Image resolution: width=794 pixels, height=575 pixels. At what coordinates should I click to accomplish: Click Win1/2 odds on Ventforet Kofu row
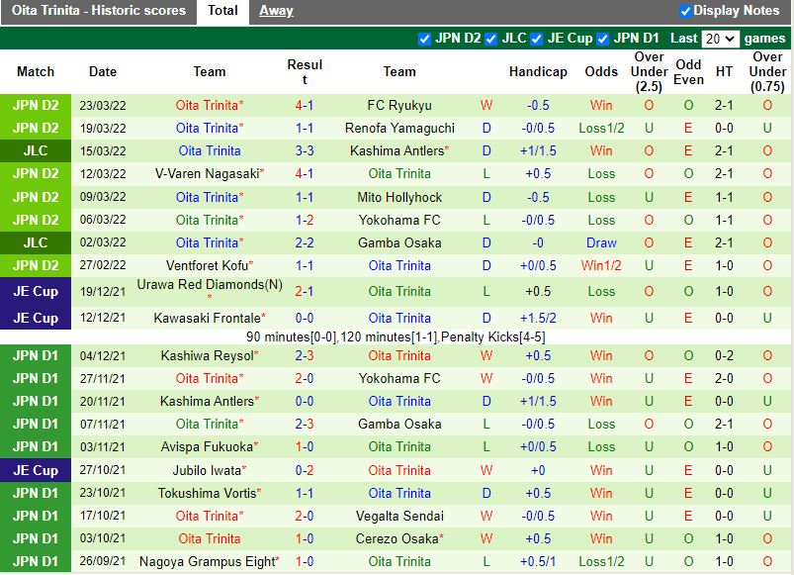(601, 265)
